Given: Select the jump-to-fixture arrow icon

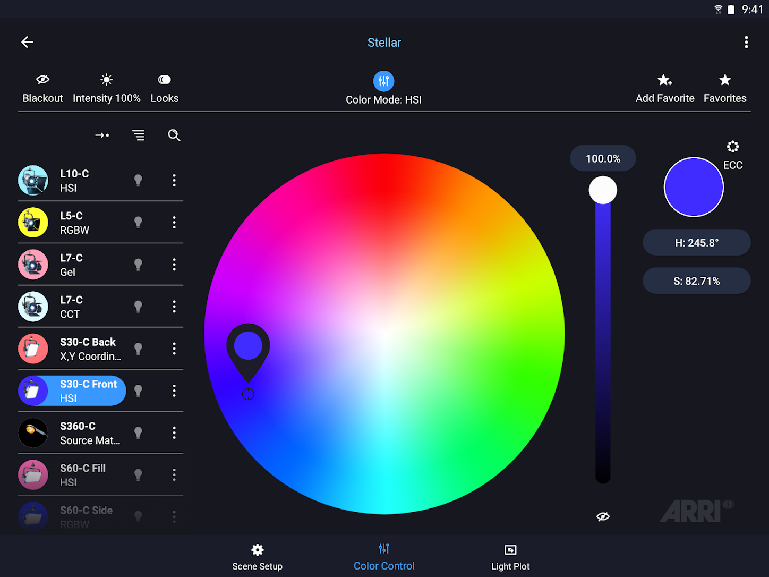Looking at the screenshot, I should click(x=102, y=135).
